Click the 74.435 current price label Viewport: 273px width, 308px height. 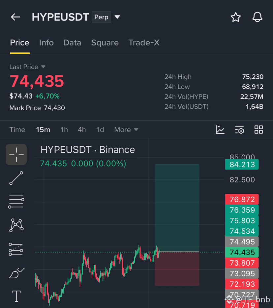(x=242, y=252)
